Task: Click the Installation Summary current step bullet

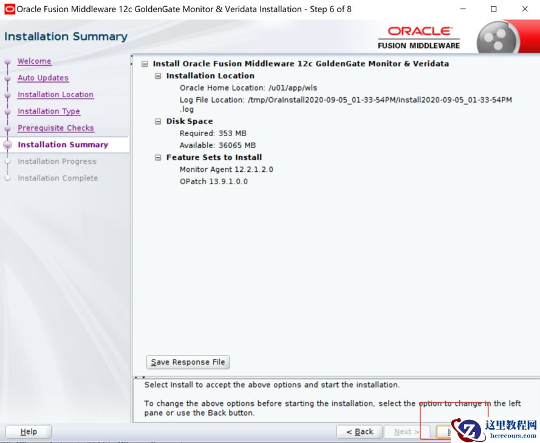Action: pos(7,145)
